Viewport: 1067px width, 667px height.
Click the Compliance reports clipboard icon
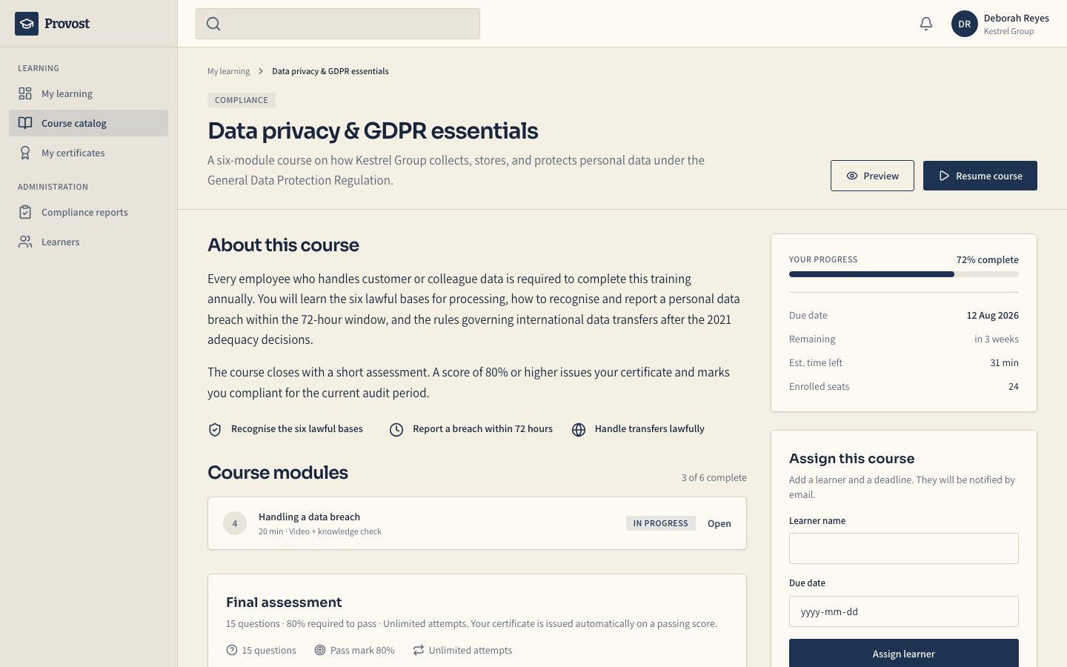(x=25, y=212)
